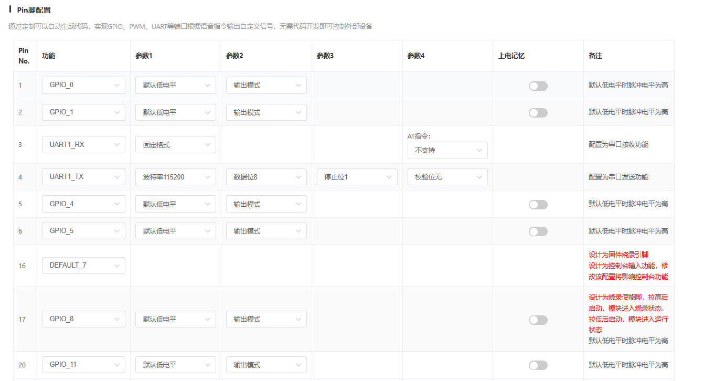Open the 数据位8 dropdown for Pin 4

(x=266, y=177)
